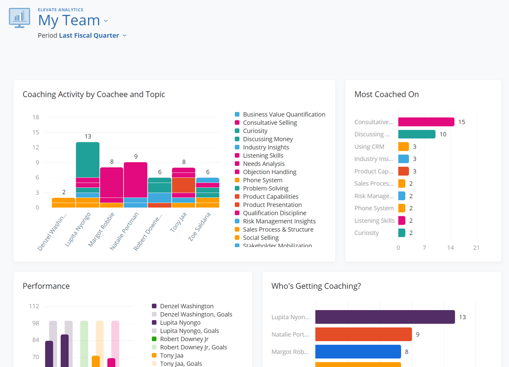509x367 pixels.
Task: Click the Zoe Saldana axis label
Action: (x=199, y=227)
